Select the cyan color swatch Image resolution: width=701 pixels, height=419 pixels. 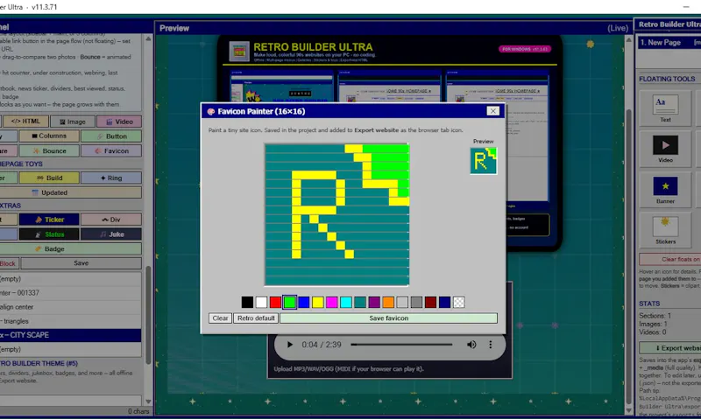click(x=346, y=302)
